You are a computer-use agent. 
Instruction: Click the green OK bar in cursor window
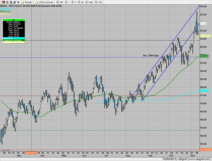(14, 20)
